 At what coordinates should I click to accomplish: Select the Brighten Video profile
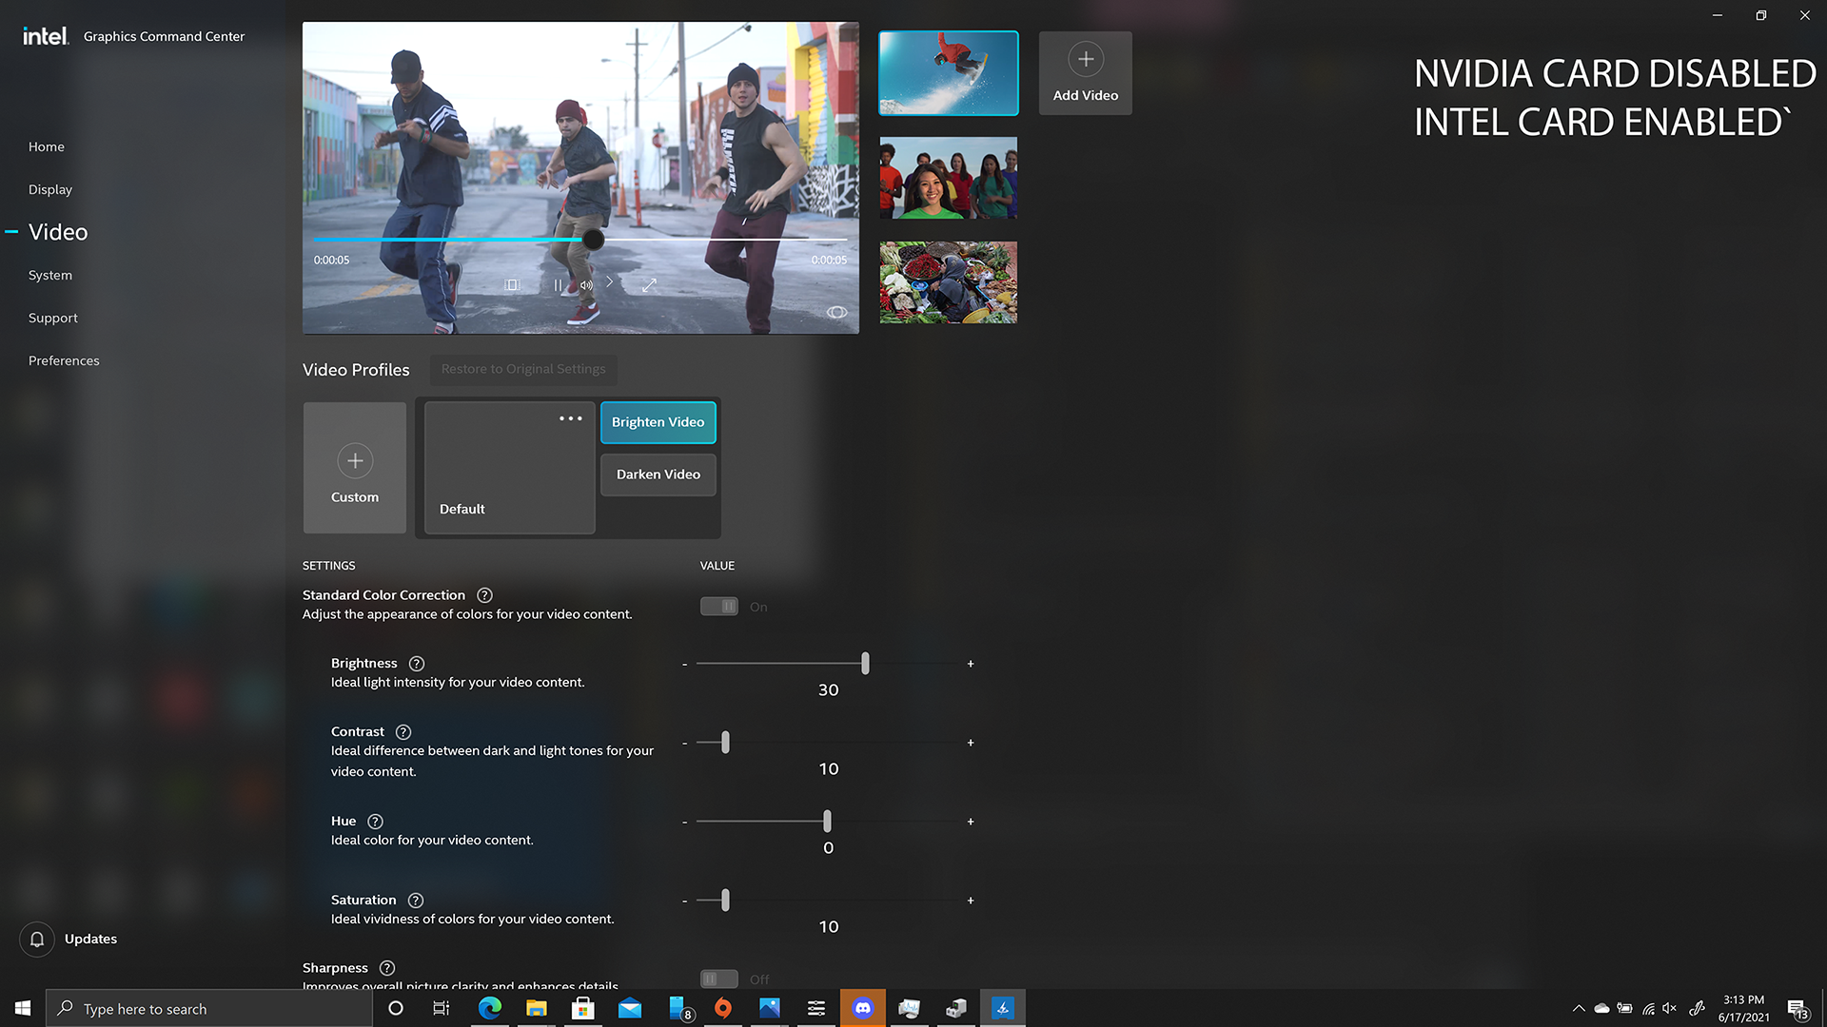click(x=658, y=422)
